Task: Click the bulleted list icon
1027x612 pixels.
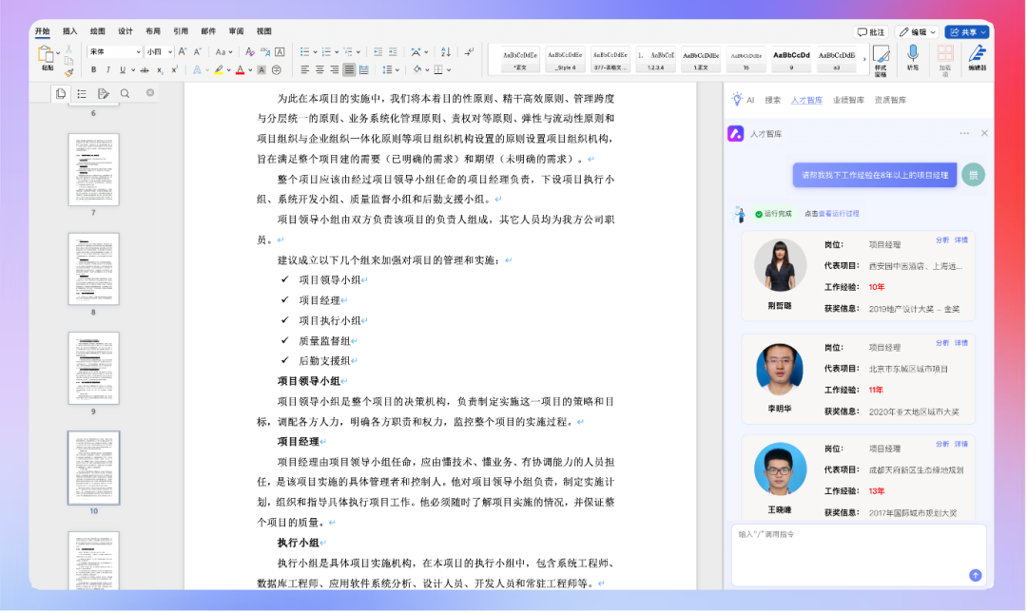Action: [x=304, y=51]
